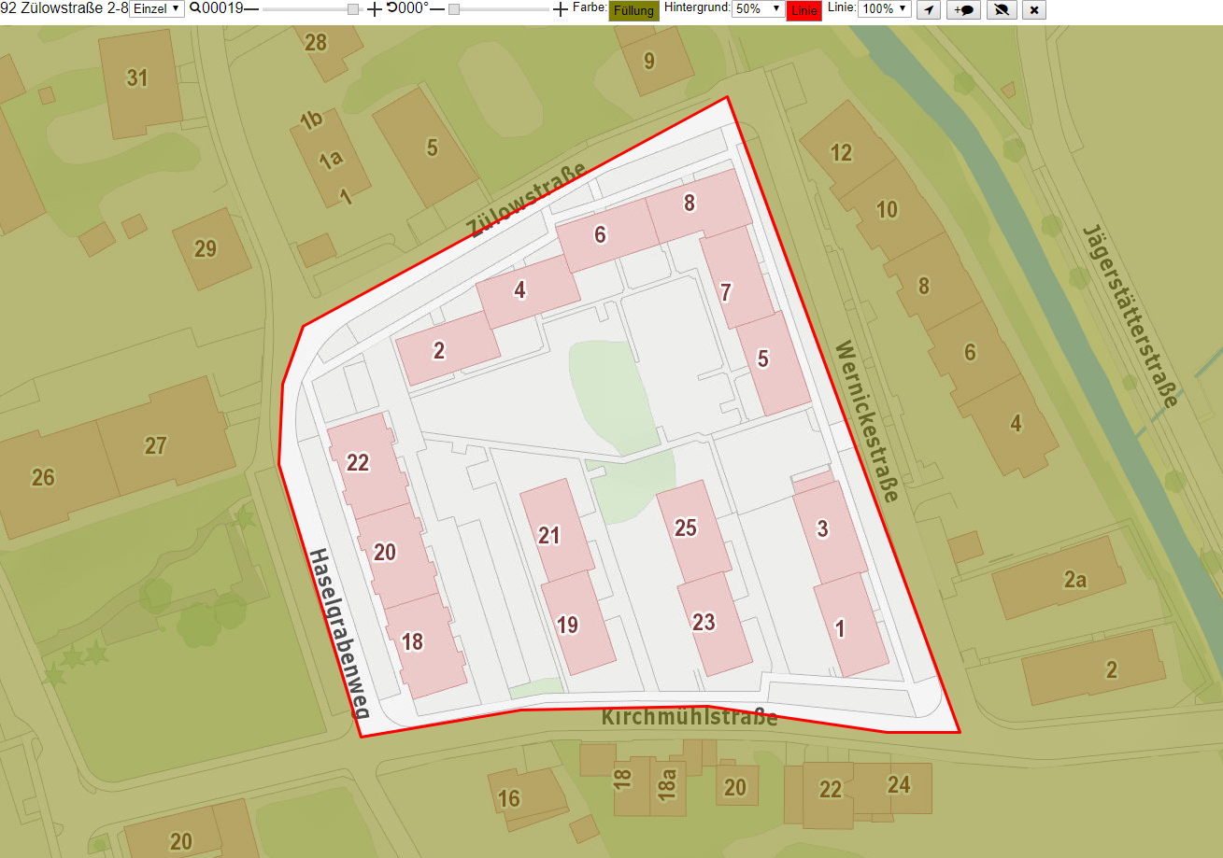Click the zoom slider handle
This screenshot has height=858, width=1223.
click(x=353, y=9)
